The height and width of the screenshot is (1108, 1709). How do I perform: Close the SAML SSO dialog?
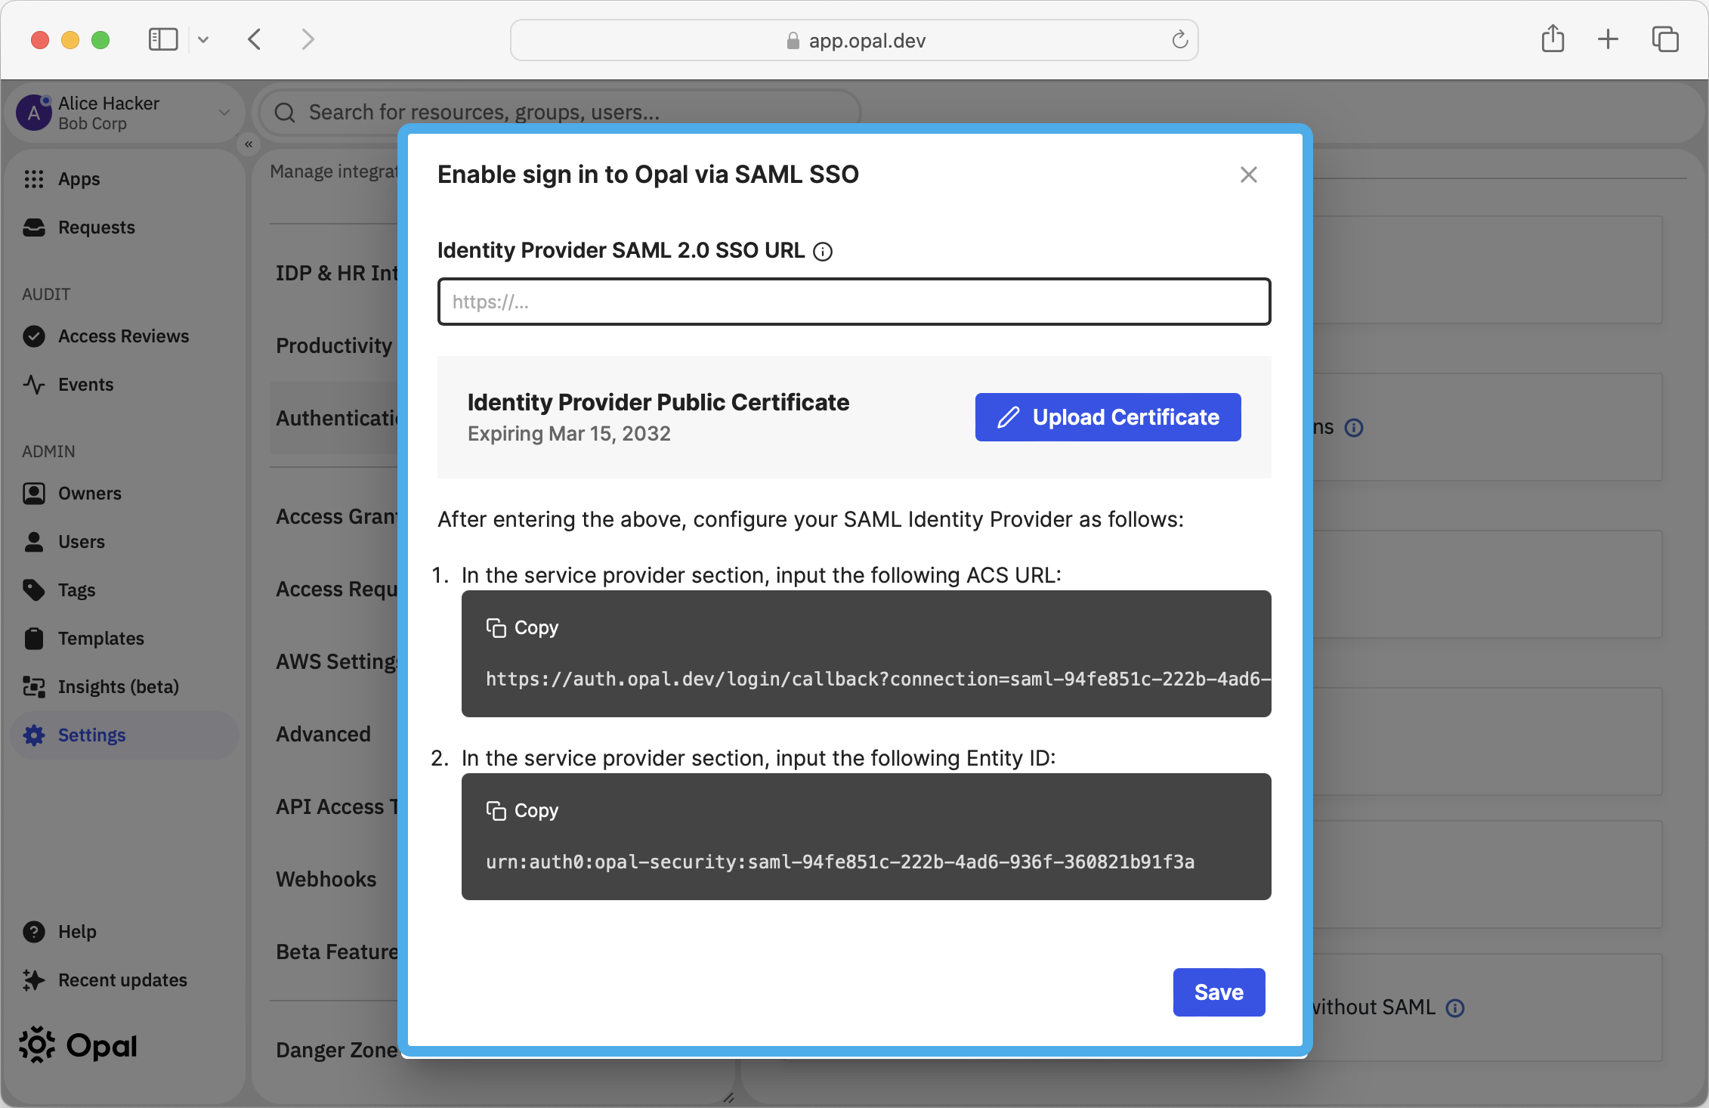pos(1248,175)
